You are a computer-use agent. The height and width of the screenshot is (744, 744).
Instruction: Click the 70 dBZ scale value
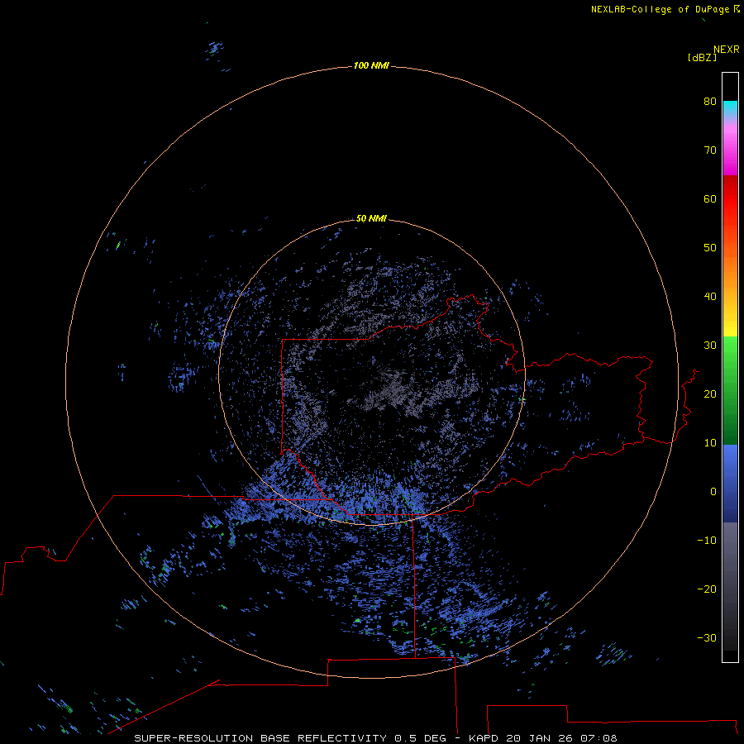point(710,150)
